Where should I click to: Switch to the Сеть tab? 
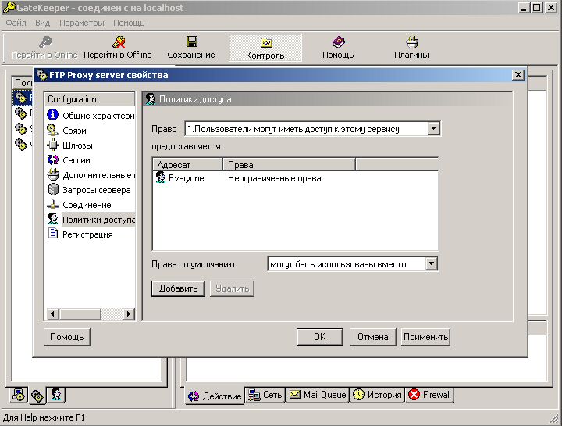[x=265, y=395]
